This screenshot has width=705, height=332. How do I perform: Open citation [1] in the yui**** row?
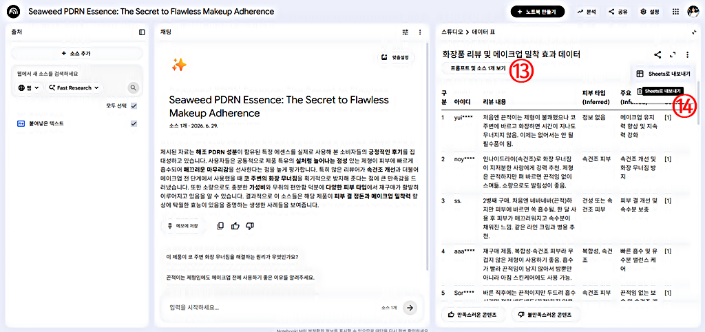(x=668, y=118)
